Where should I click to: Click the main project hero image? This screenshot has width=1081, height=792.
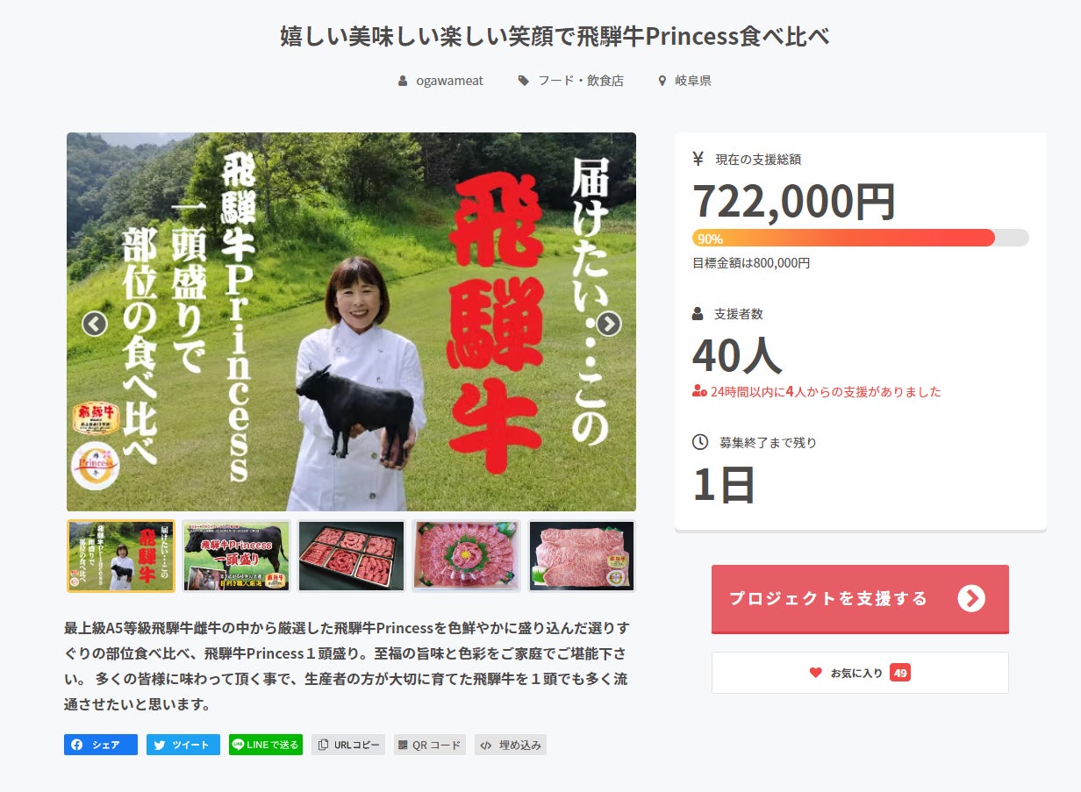click(351, 322)
